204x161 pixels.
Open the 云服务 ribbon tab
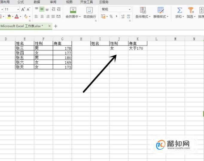[104, 2]
